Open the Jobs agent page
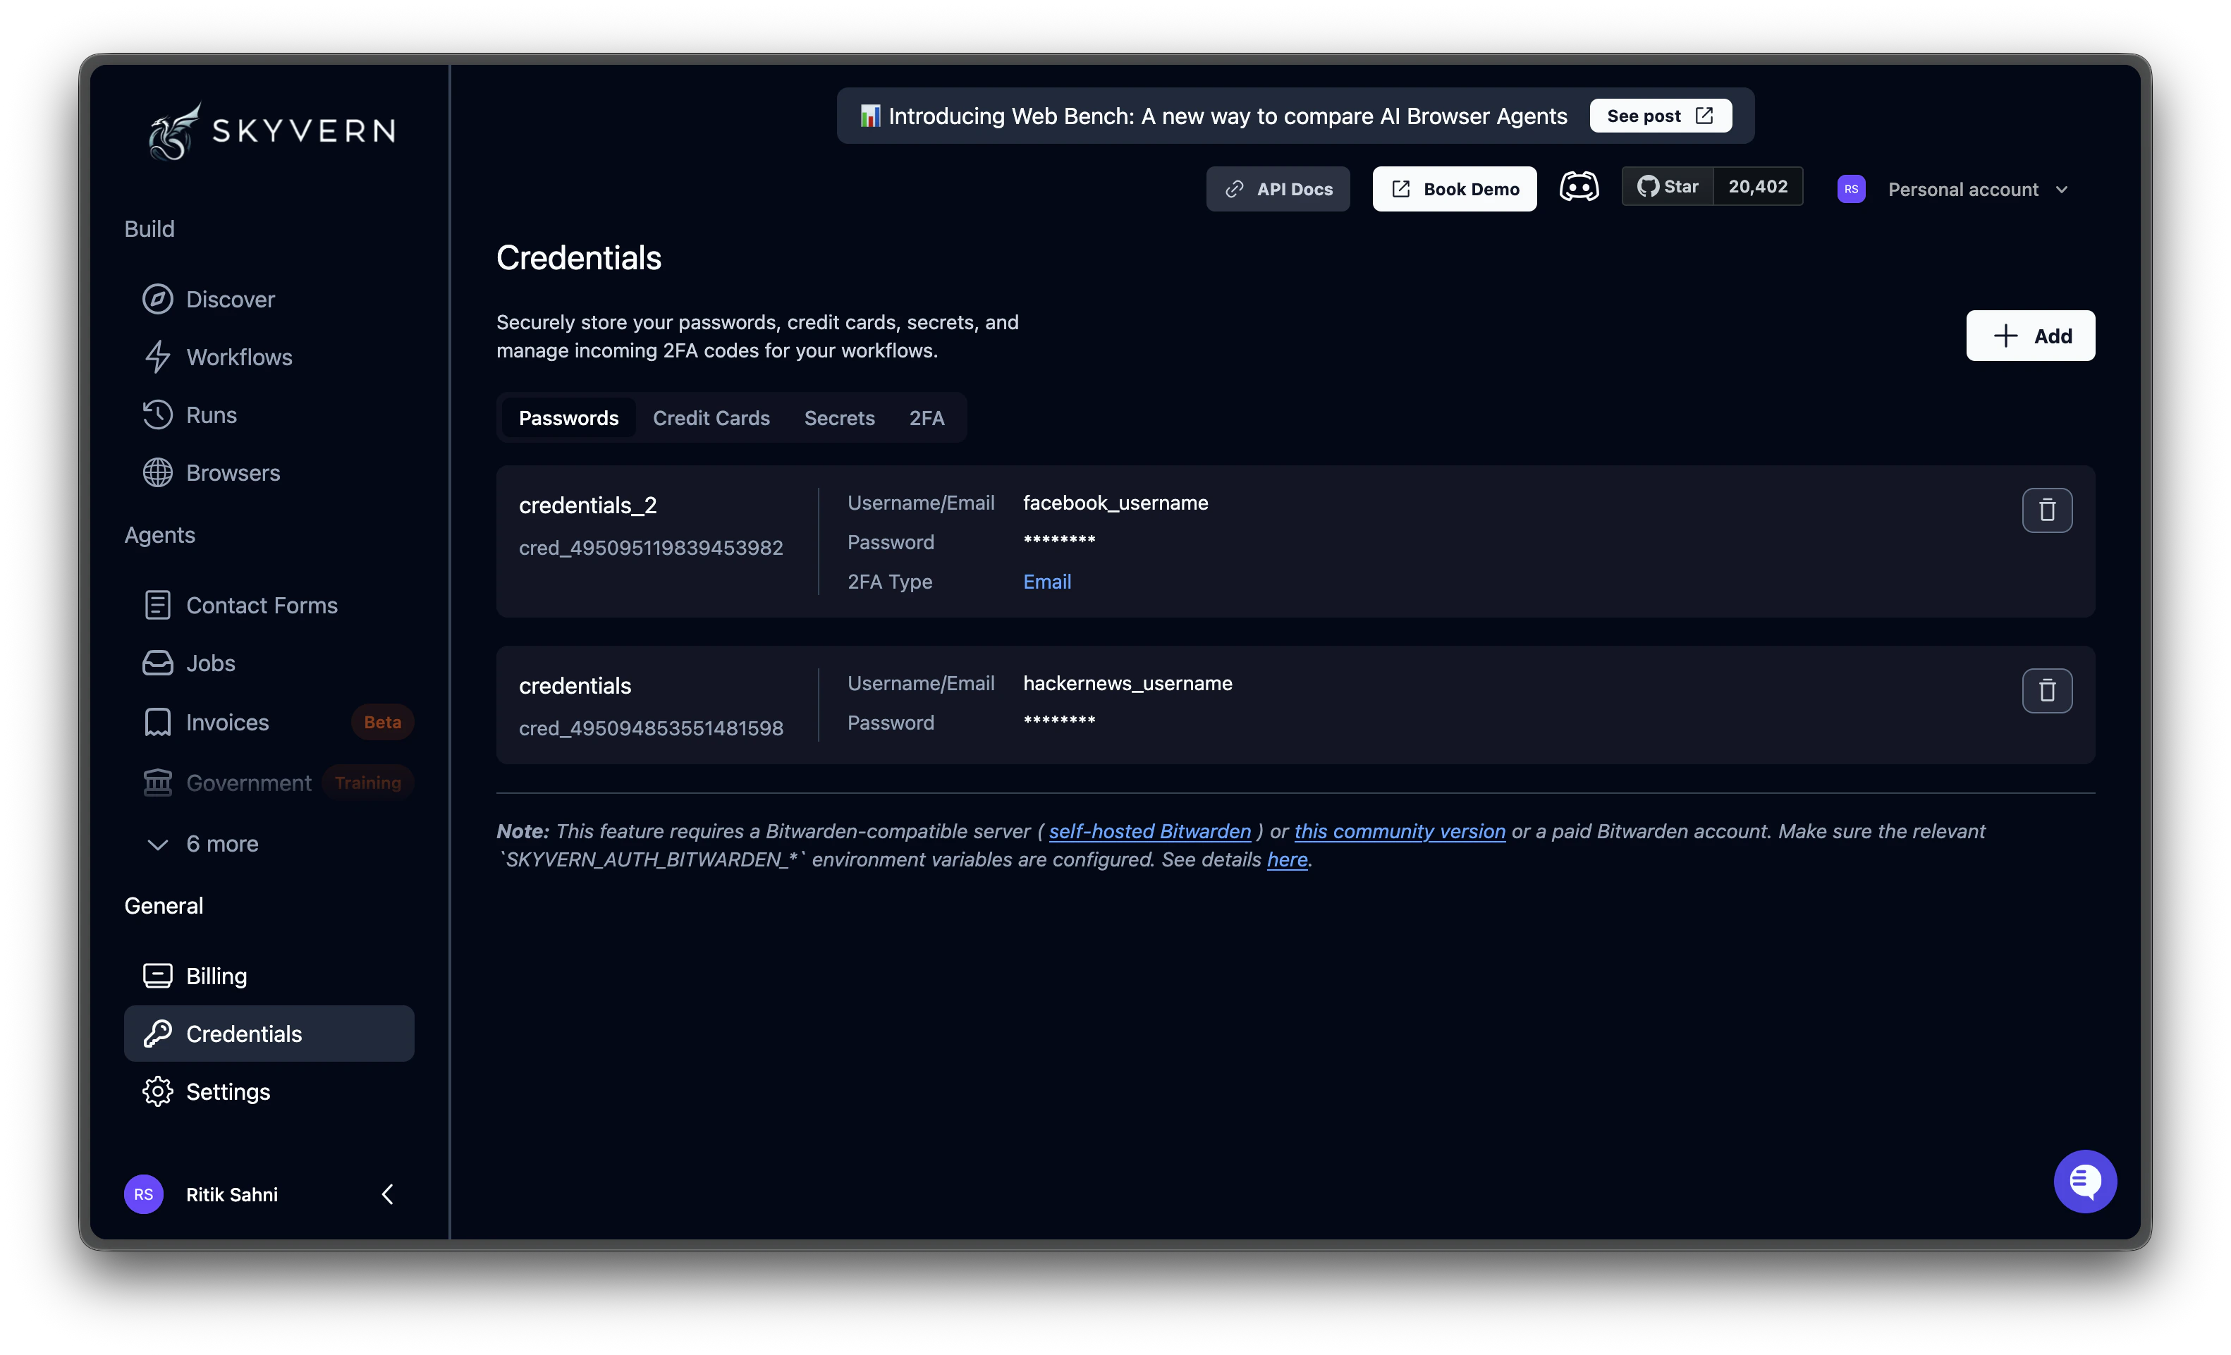Screen dimensions: 2231x1355 pyautogui.click(x=210, y=663)
